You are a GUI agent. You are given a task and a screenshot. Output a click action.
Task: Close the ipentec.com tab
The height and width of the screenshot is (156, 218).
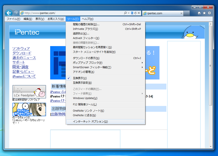pos(181,13)
